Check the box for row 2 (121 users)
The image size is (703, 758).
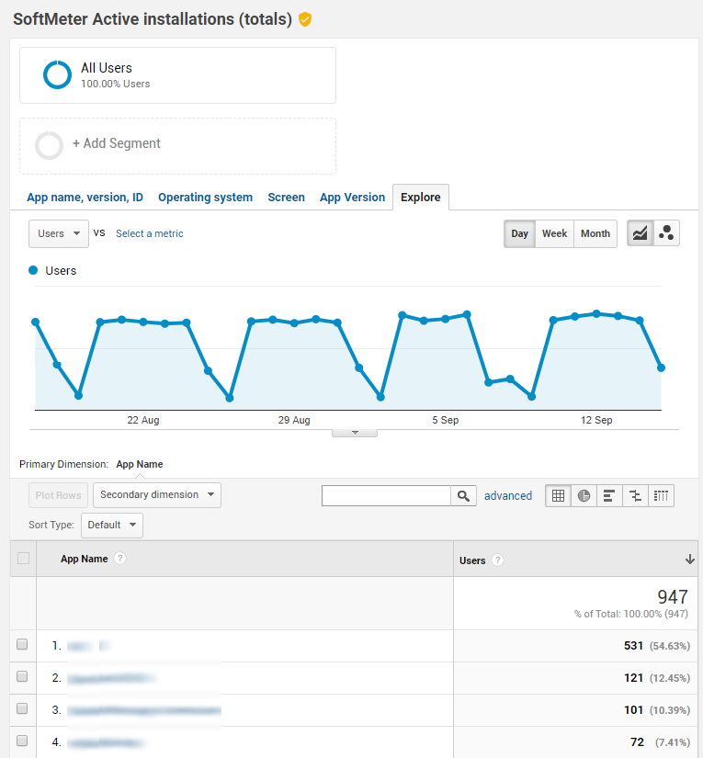[22, 676]
